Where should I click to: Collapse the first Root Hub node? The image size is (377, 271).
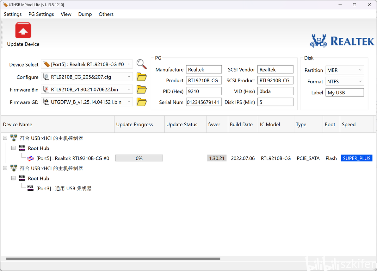click(14, 148)
